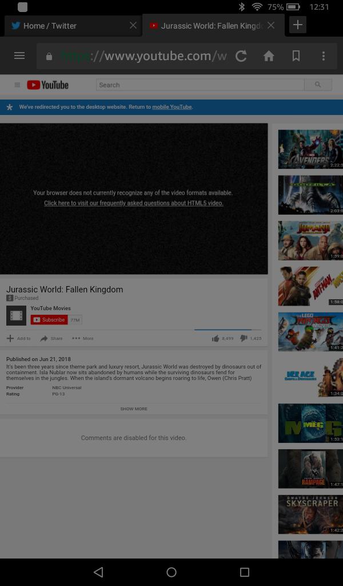
Task: Open The Meg movie thumbnail
Action: click(310, 423)
